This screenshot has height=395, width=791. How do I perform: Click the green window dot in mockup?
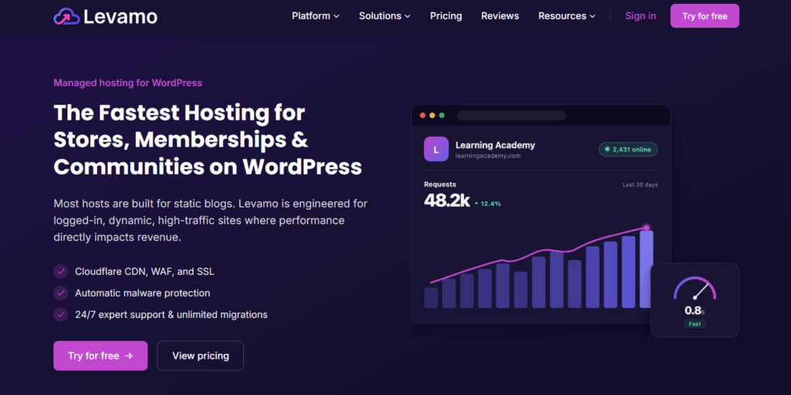pos(442,115)
